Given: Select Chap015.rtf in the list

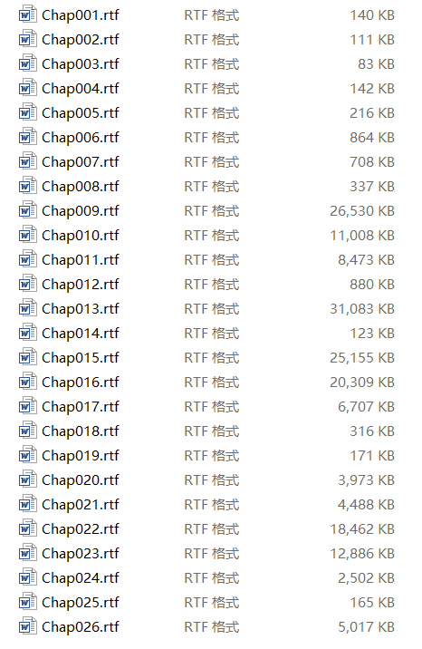Looking at the screenshot, I should click(x=81, y=358).
